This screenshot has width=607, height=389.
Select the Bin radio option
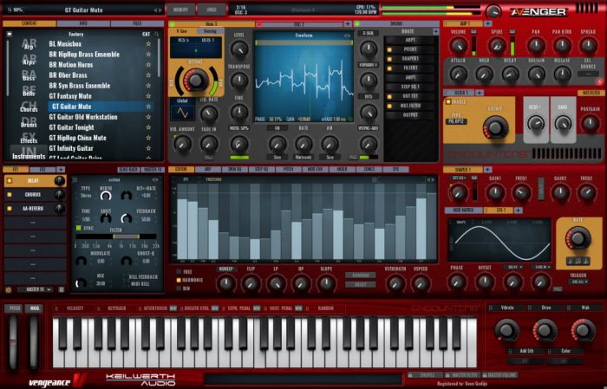tap(179, 289)
